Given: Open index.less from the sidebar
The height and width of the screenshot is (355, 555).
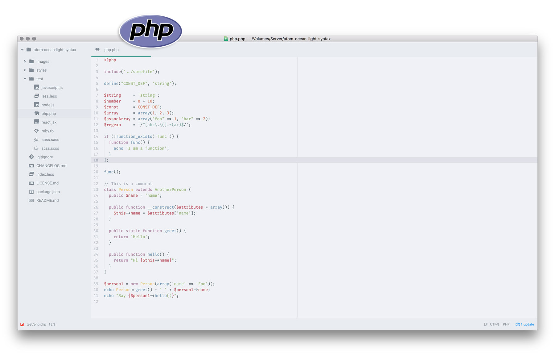Looking at the screenshot, I should point(45,174).
